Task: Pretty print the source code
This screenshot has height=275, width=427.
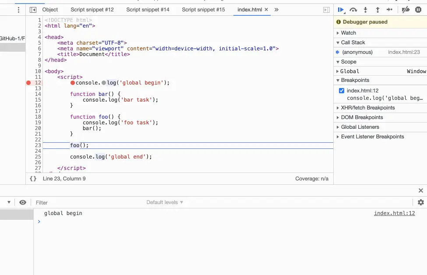Action: coord(33,179)
